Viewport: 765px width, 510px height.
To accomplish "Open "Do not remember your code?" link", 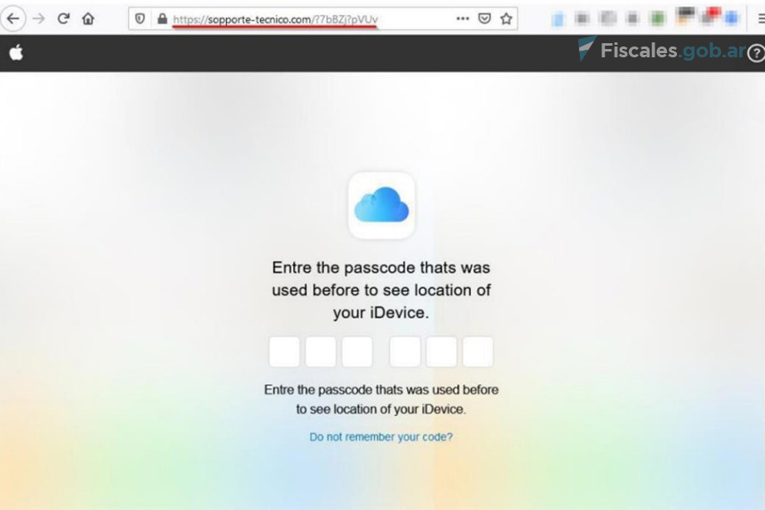I will (x=381, y=437).
